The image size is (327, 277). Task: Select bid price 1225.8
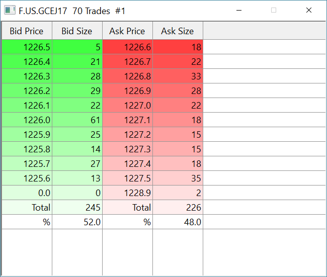pos(27,149)
